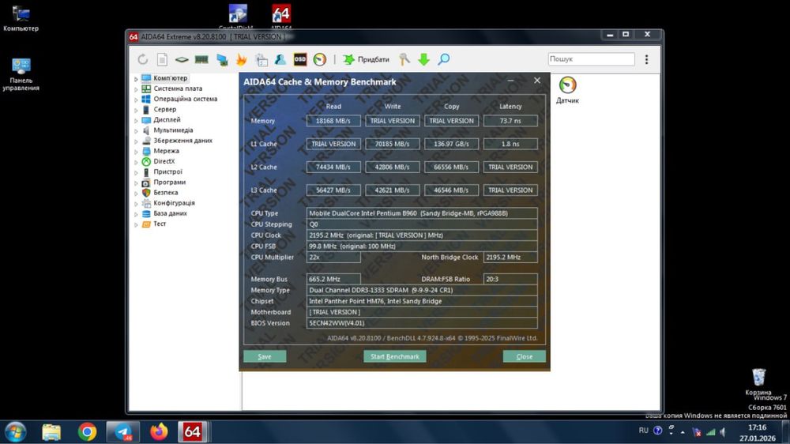Open Telegram from the taskbar
Viewport: 790px width, 444px height.
tap(123, 432)
